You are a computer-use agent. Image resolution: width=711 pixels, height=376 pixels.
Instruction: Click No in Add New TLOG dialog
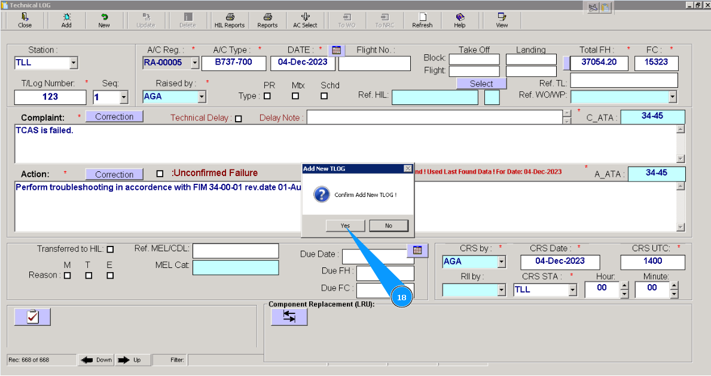[389, 226]
